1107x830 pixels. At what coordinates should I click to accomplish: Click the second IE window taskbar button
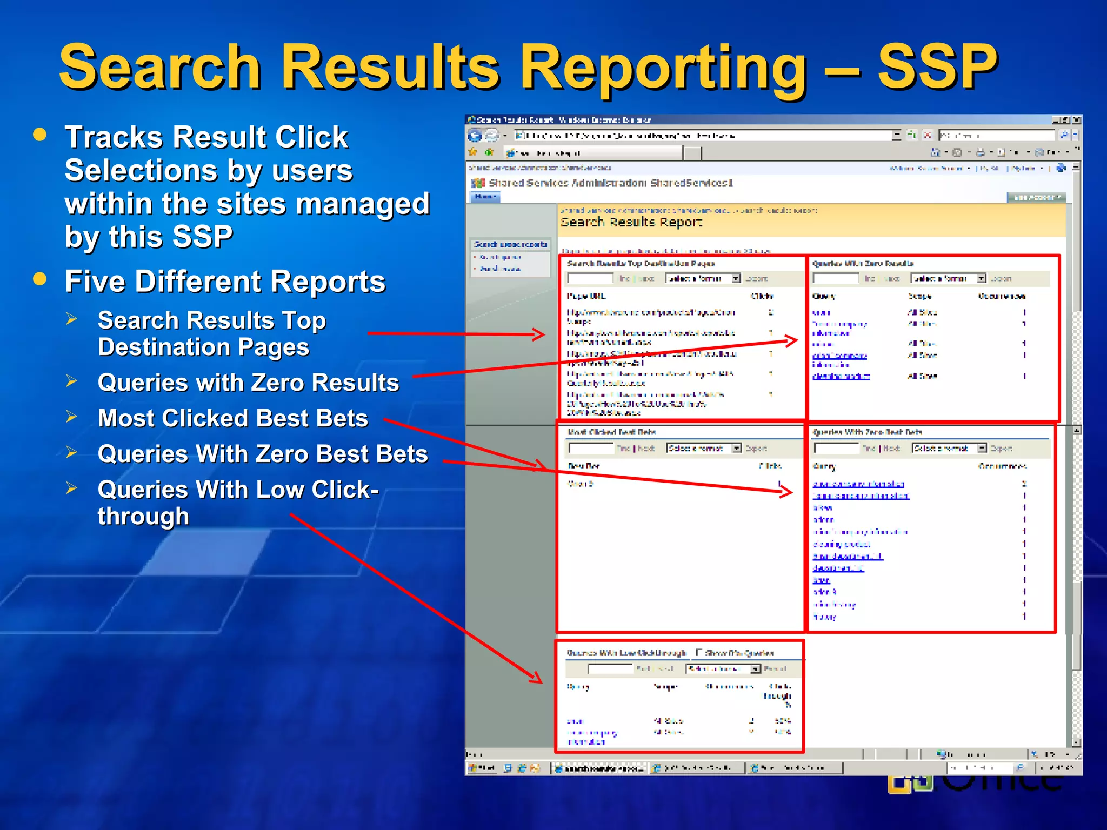[696, 768]
